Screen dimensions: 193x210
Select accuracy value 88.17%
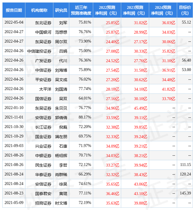click(85, 117)
